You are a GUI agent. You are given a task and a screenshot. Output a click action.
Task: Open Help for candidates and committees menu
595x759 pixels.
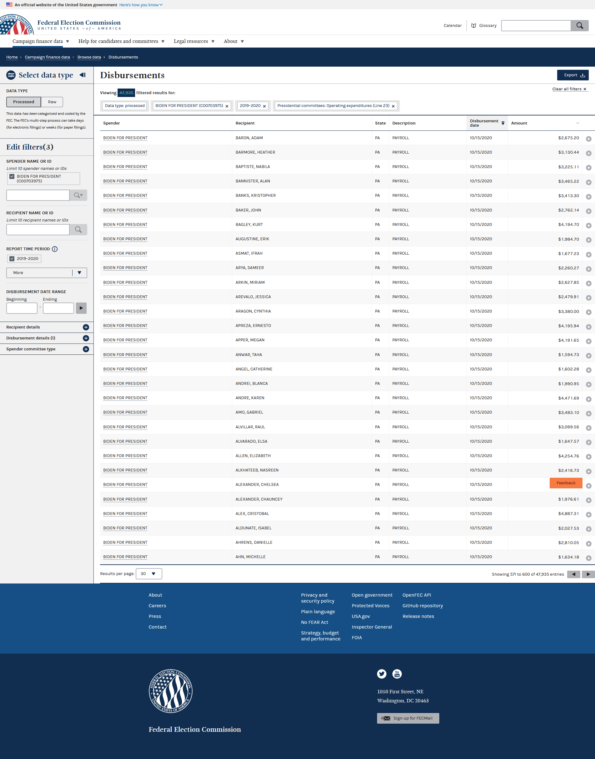(x=121, y=41)
